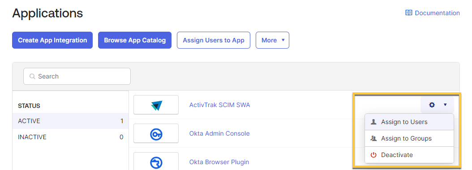472x170 pixels.
Task: Click the Applications page heading
Action: 47,13
